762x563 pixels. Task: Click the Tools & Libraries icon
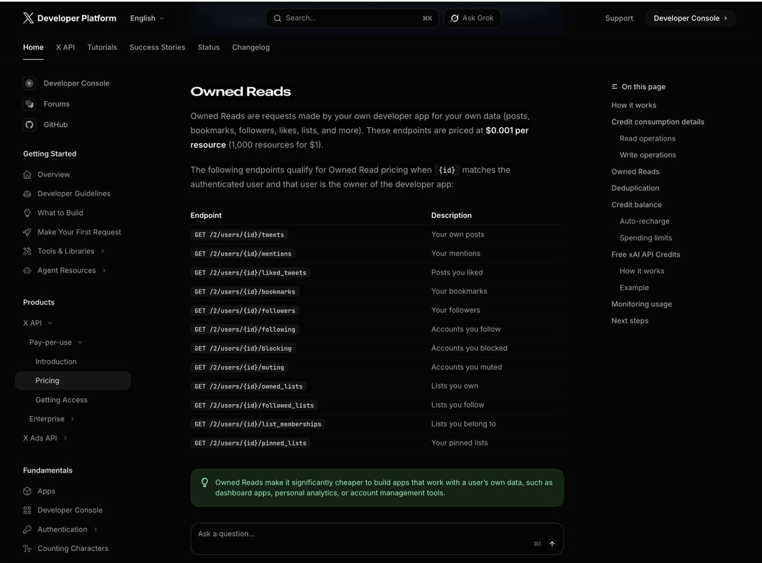tap(27, 251)
